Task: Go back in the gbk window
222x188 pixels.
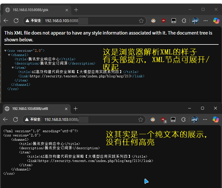Action: tap(6, 21)
